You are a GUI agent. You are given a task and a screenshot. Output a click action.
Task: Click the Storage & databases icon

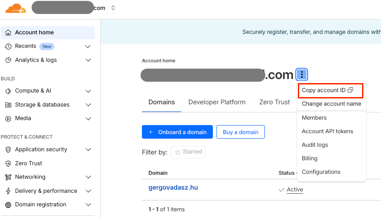pyautogui.click(x=8, y=105)
